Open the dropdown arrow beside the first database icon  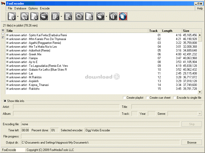tap(61, 17)
